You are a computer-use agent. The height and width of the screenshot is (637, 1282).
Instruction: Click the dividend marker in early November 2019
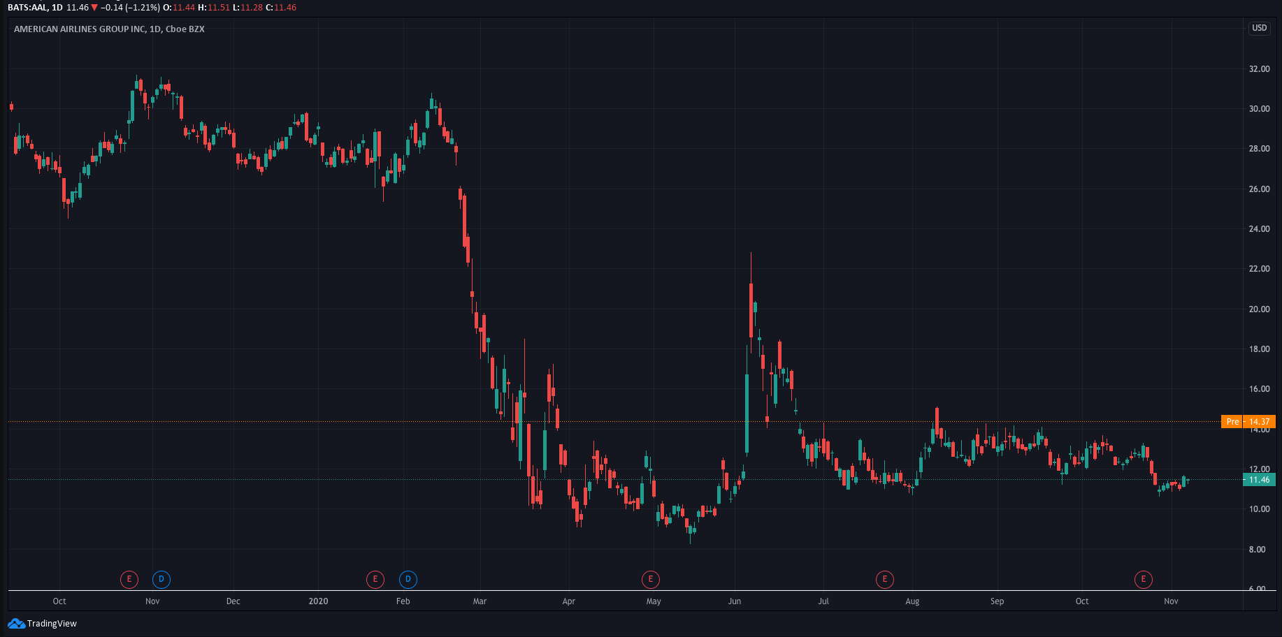click(161, 579)
